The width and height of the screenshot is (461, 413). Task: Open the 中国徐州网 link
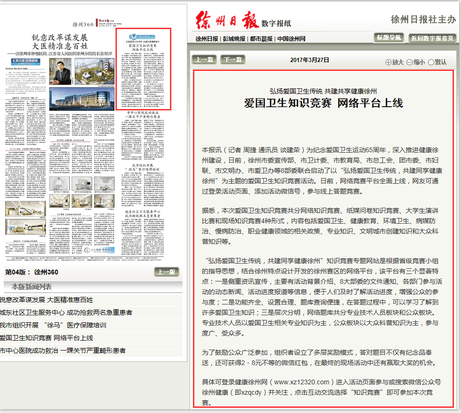(291, 39)
